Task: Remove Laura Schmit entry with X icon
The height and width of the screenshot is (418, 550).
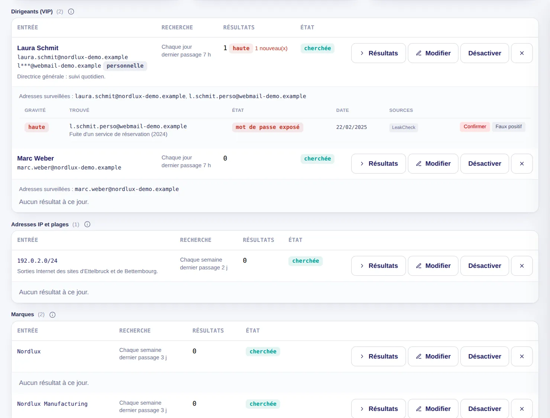Action: tap(522, 53)
